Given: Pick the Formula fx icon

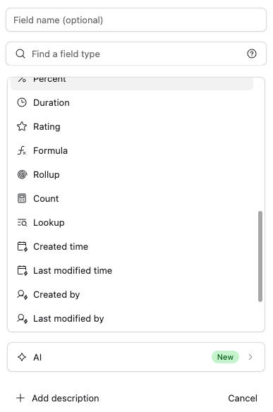Looking at the screenshot, I should pos(22,150).
